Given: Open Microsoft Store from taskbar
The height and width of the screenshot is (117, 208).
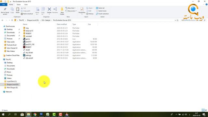Looking at the screenshot, I should [x=22, y=114].
